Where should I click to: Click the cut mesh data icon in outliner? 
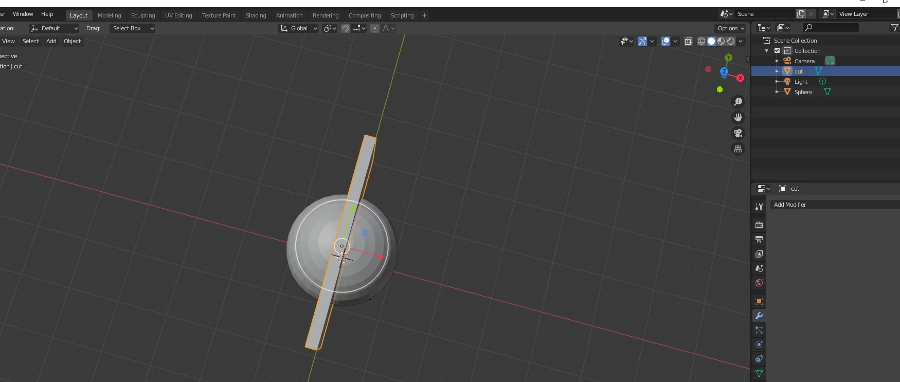coord(818,71)
